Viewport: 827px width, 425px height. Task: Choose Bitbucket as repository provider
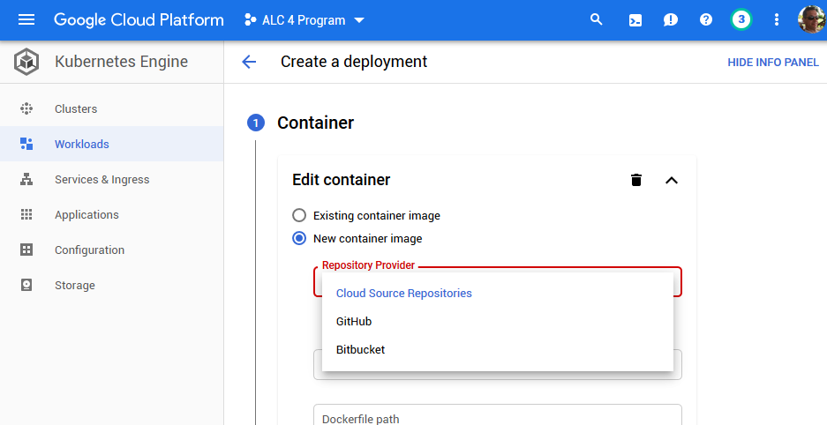point(498,350)
